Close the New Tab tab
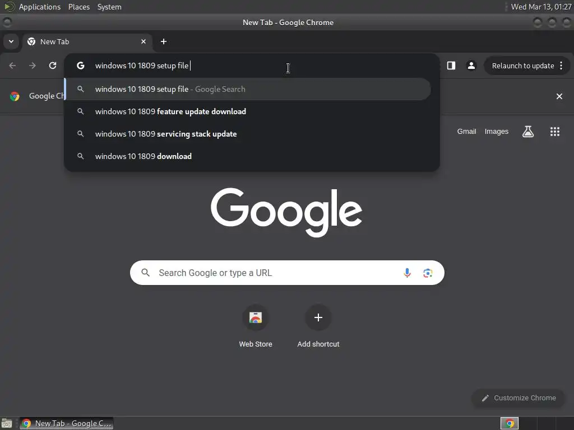Screen dimensions: 574x430 click(143, 41)
